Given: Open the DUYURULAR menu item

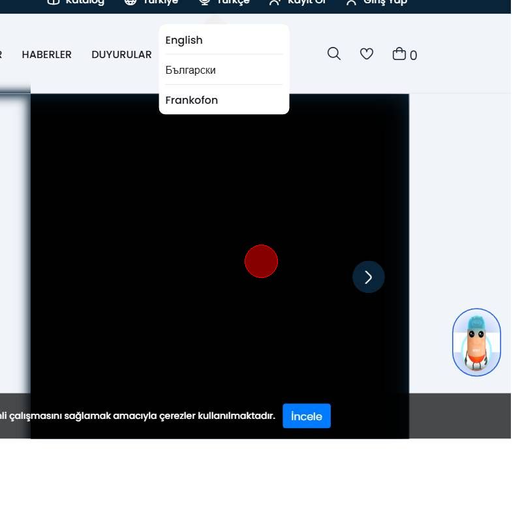Looking at the screenshot, I should click(x=121, y=55).
